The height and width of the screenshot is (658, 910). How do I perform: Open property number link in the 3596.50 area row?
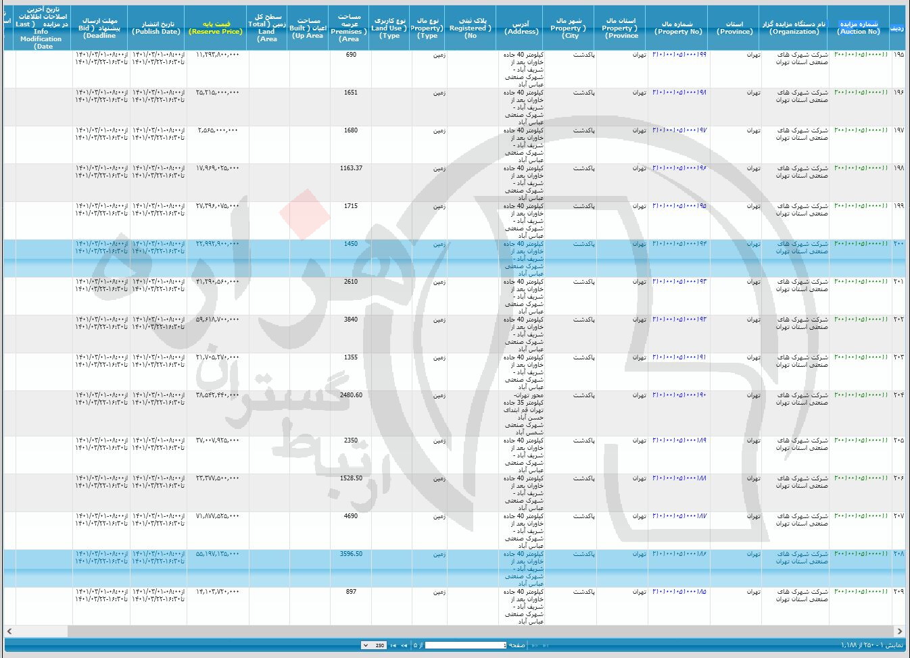pos(679,553)
